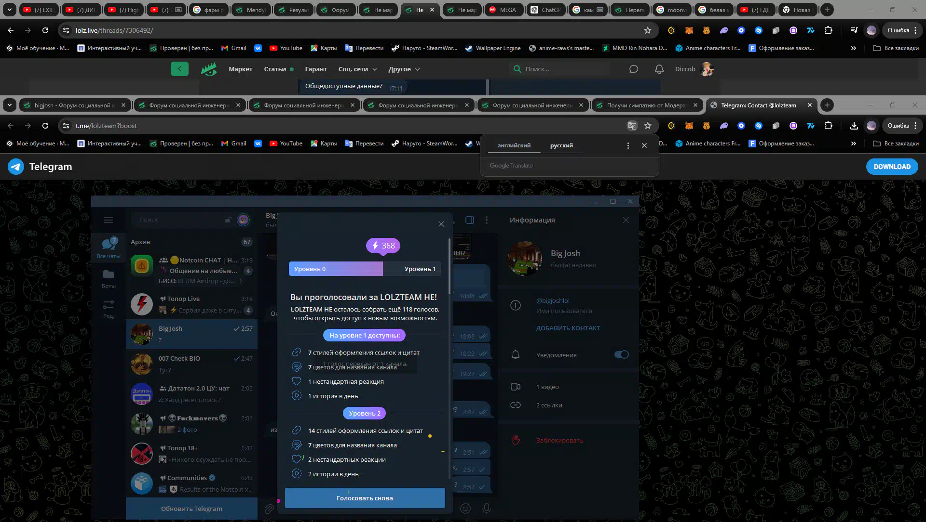Open the extensions puzzle icon in lower browser
The image size is (926, 522).
pos(828,126)
